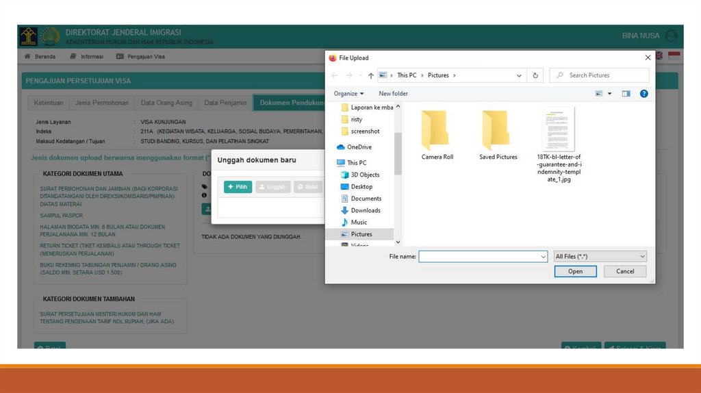Select Laporan ke mba folder in navigation tree

pos(367,107)
